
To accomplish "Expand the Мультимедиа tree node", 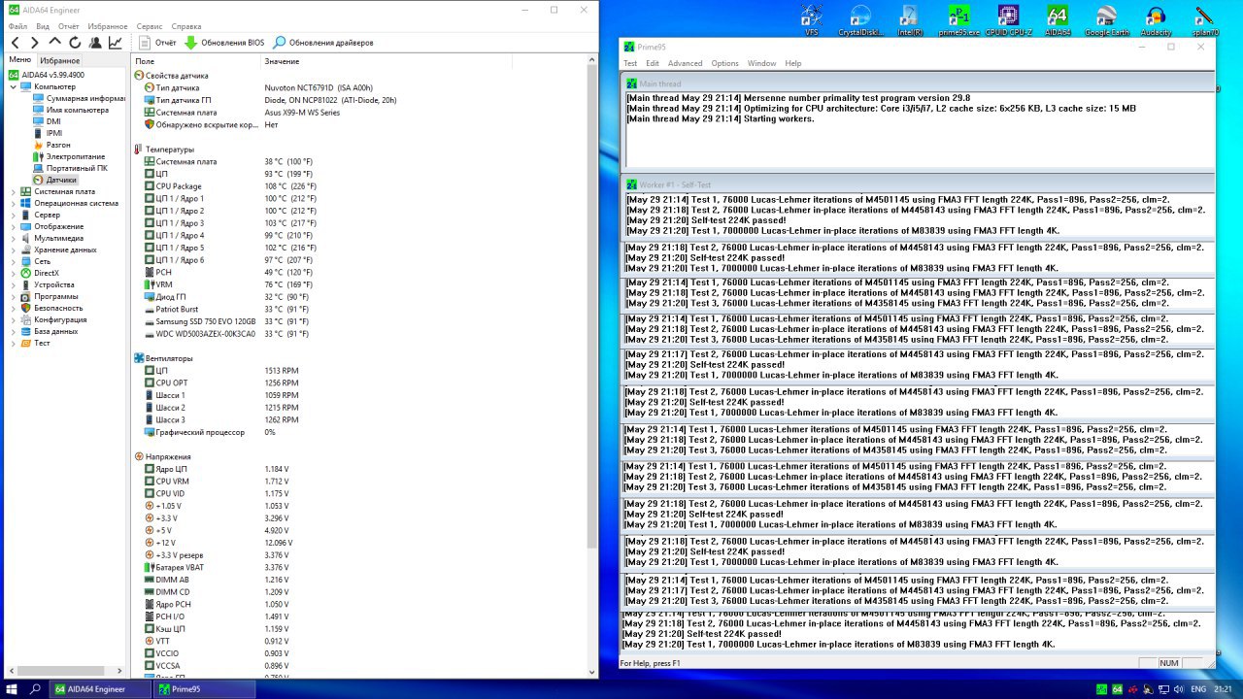I will coord(14,238).
